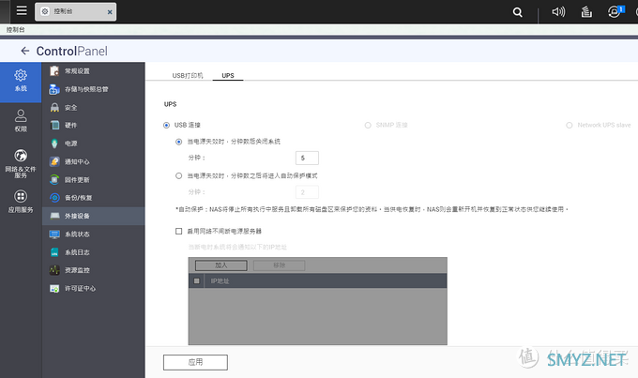This screenshot has height=378, width=638.
Task: Select the USB 连接 radio button
Action: point(166,125)
